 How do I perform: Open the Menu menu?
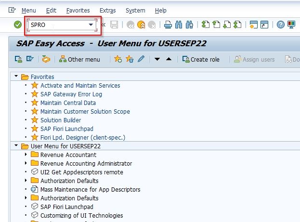[x=29, y=11]
